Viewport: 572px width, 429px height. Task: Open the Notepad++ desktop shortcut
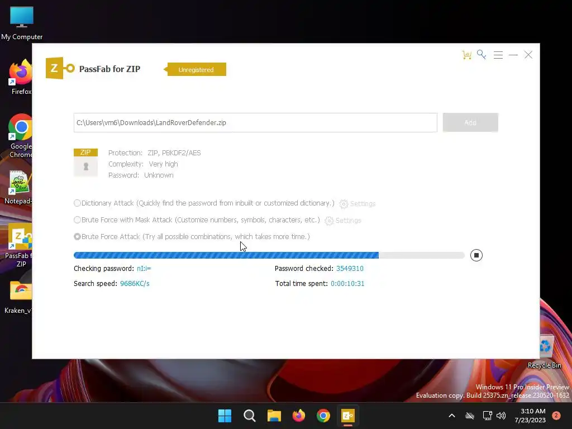[18, 187]
